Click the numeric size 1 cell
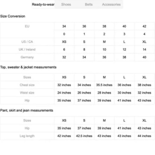155x155 pixels. click(84, 34)
